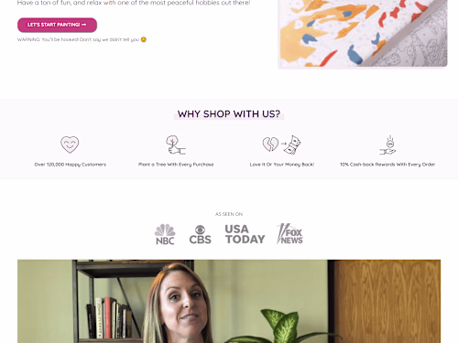
Task: Click Plant a Tree With Every Purchase text
Action: point(176,165)
